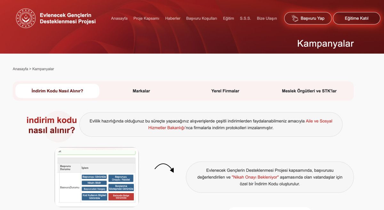Screen dimensions: 384x210
Task: Click the Anasayfa breadcrumb link
Action: click(20, 69)
